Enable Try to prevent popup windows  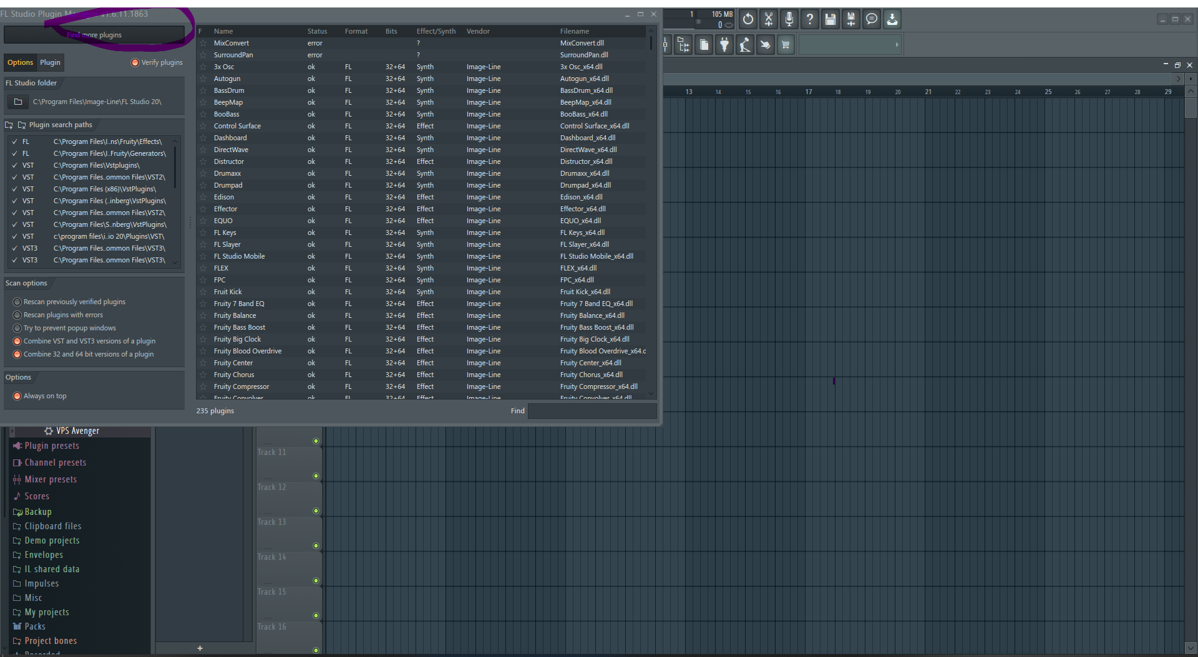point(17,328)
